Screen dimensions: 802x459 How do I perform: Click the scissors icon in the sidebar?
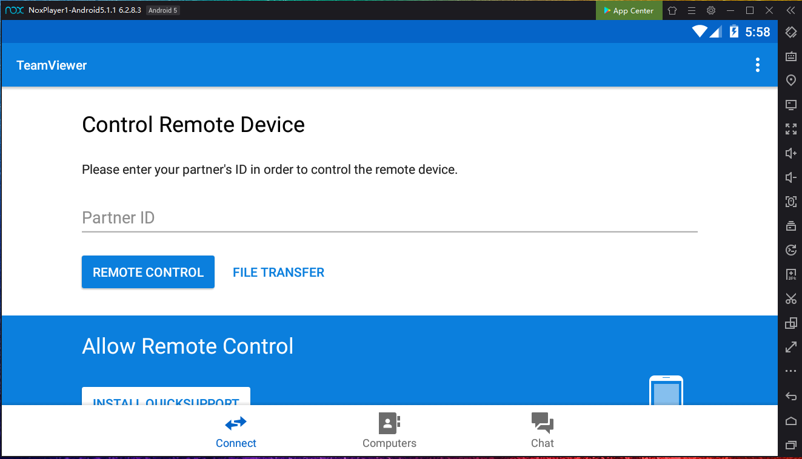click(x=790, y=299)
